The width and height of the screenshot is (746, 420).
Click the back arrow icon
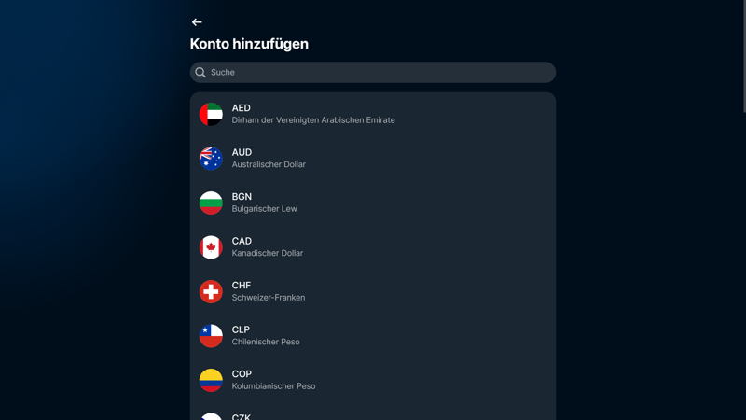click(x=197, y=22)
